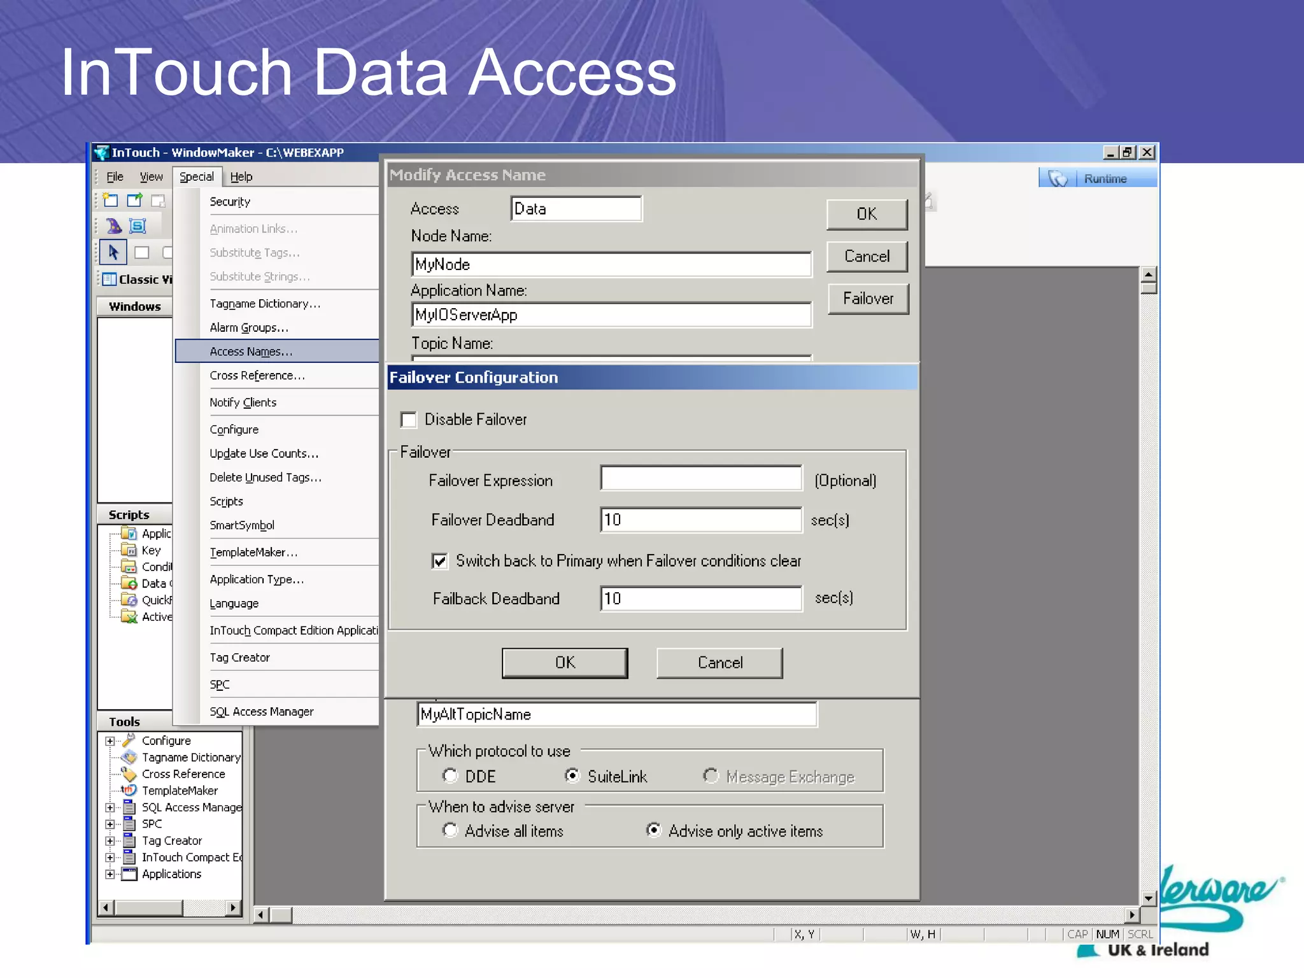
Task: Open the File menu
Action: tap(115, 176)
